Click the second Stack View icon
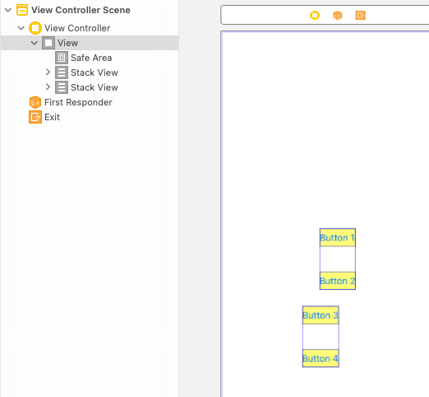Image resolution: width=429 pixels, height=397 pixels. [x=62, y=87]
